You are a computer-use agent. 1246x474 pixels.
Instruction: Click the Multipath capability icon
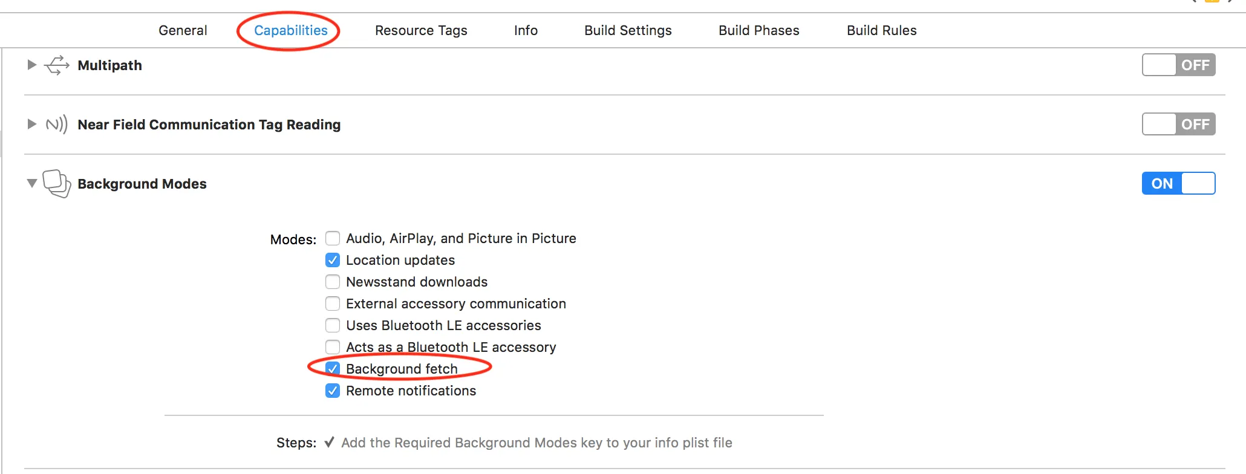(x=57, y=65)
